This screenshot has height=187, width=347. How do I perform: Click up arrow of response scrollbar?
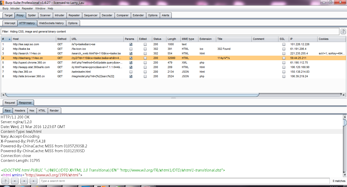click(x=345, y=117)
